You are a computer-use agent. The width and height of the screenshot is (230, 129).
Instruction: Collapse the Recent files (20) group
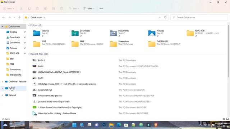click(x=29, y=54)
